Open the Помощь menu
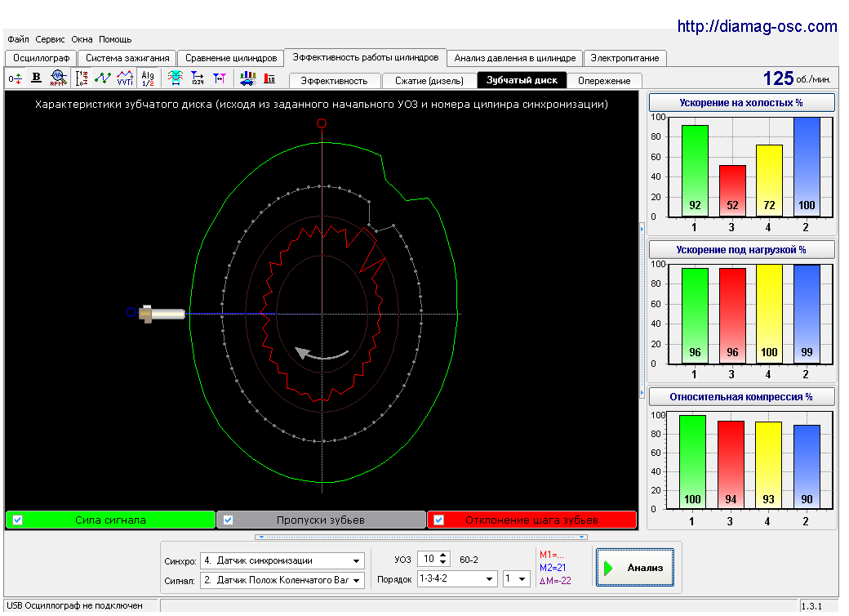 (x=115, y=39)
